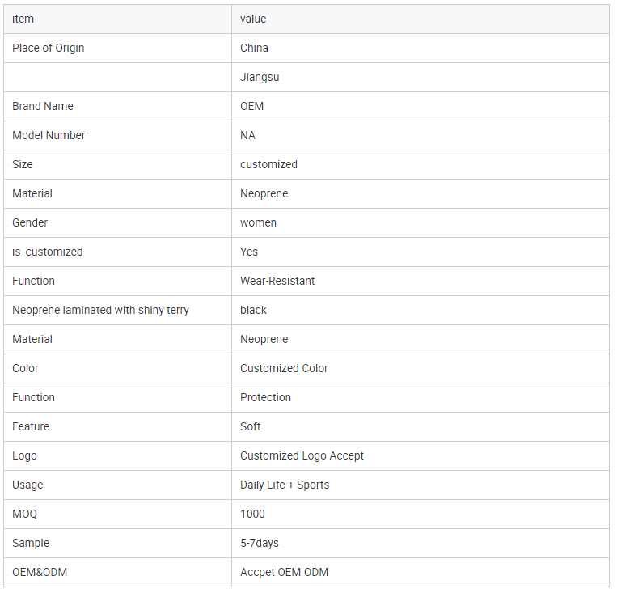Select the 'Place of Origin' cell
The width and height of the screenshot is (617, 593).
[117, 48]
